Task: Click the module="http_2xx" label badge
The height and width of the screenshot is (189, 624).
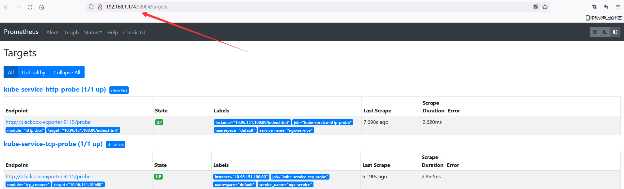Action: (25, 130)
